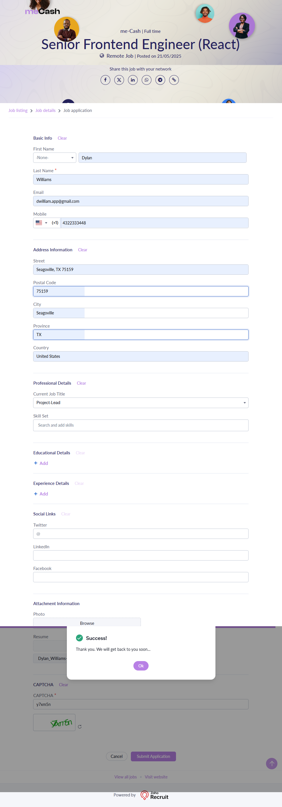This screenshot has height=807, width=282.
Task: Click the Skill Set search field
Action: click(141, 425)
